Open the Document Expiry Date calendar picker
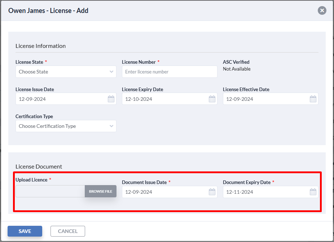Screen dimensions: 334x242 [313, 192]
